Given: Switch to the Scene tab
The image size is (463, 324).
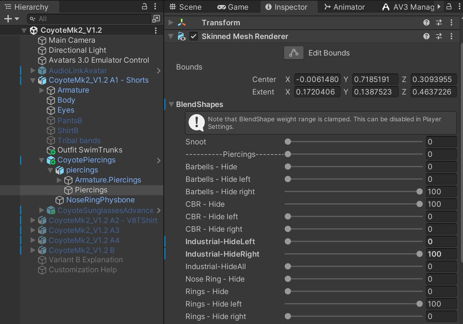Looking at the screenshot, I should pyautogui.click(x=185, y=7).
